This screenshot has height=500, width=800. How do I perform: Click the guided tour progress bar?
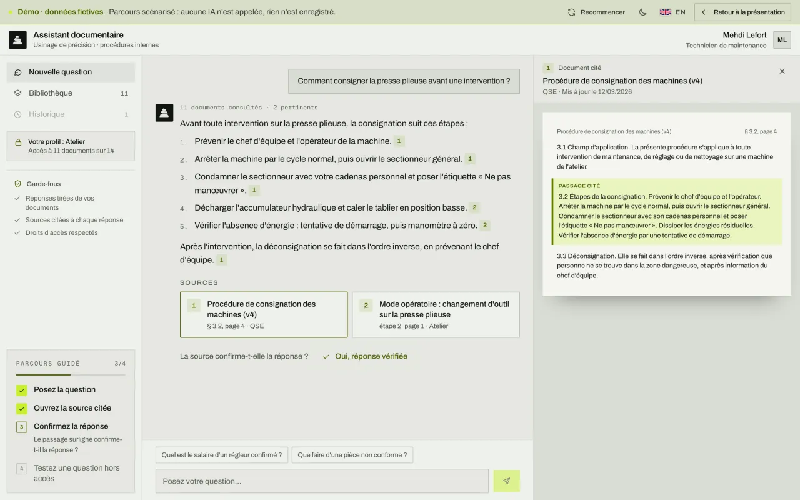(x=71, y=375)
